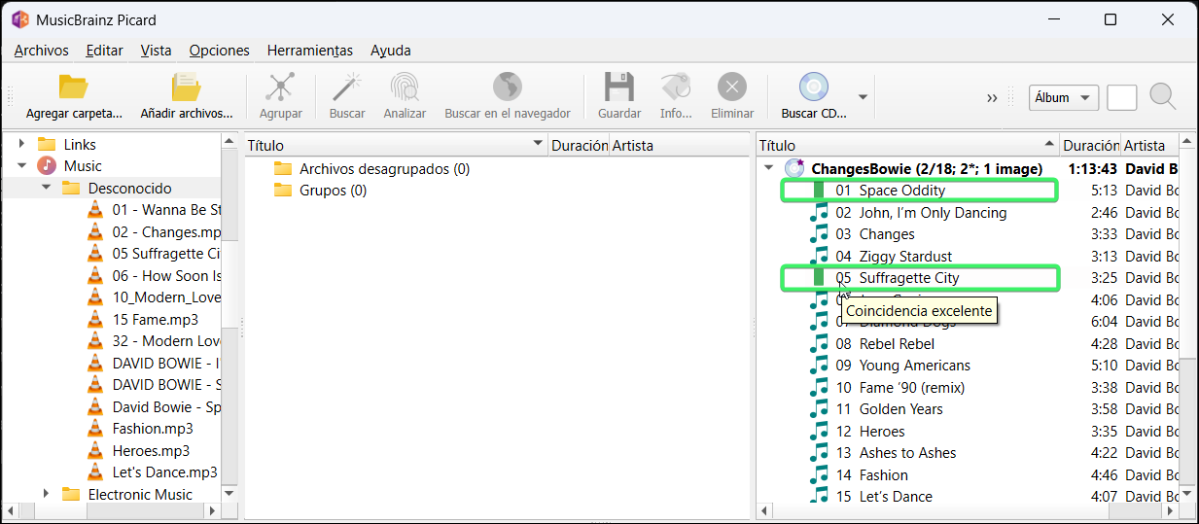Open the Álbum search type combo box
1199x524 pixels.
tap(1064, 97)
